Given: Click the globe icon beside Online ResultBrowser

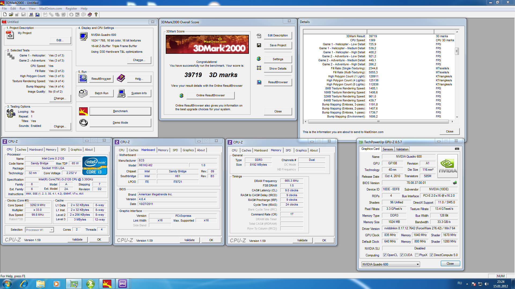Looking at the screenshot, I should point(181,95).
